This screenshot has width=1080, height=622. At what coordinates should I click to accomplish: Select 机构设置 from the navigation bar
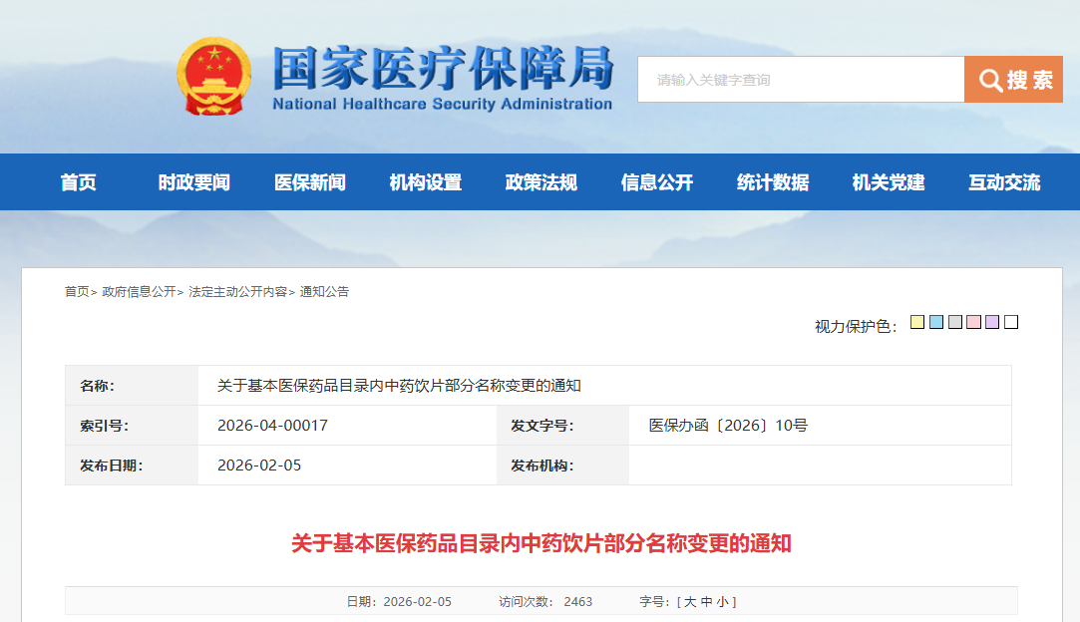(426, 181)
